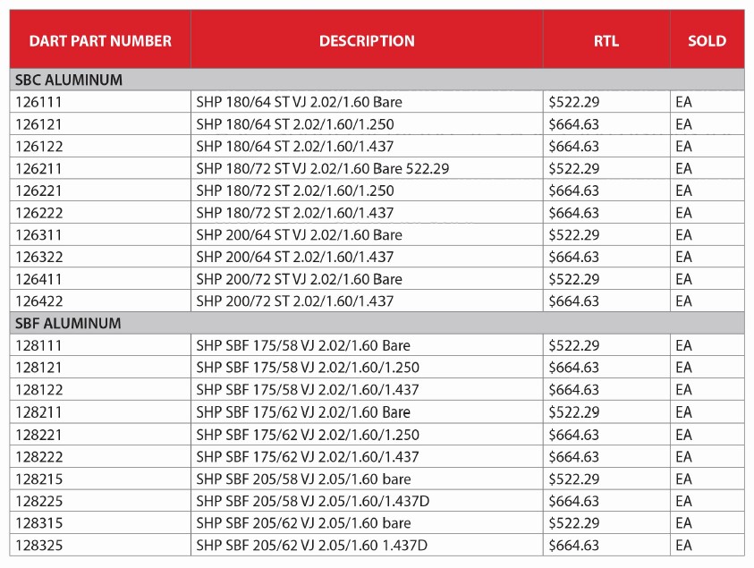
Task: Select the price for part 128215
Action: click(x=574, y=479)
